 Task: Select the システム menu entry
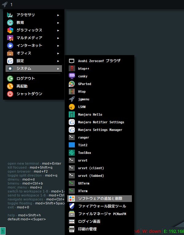pos(34,69)
